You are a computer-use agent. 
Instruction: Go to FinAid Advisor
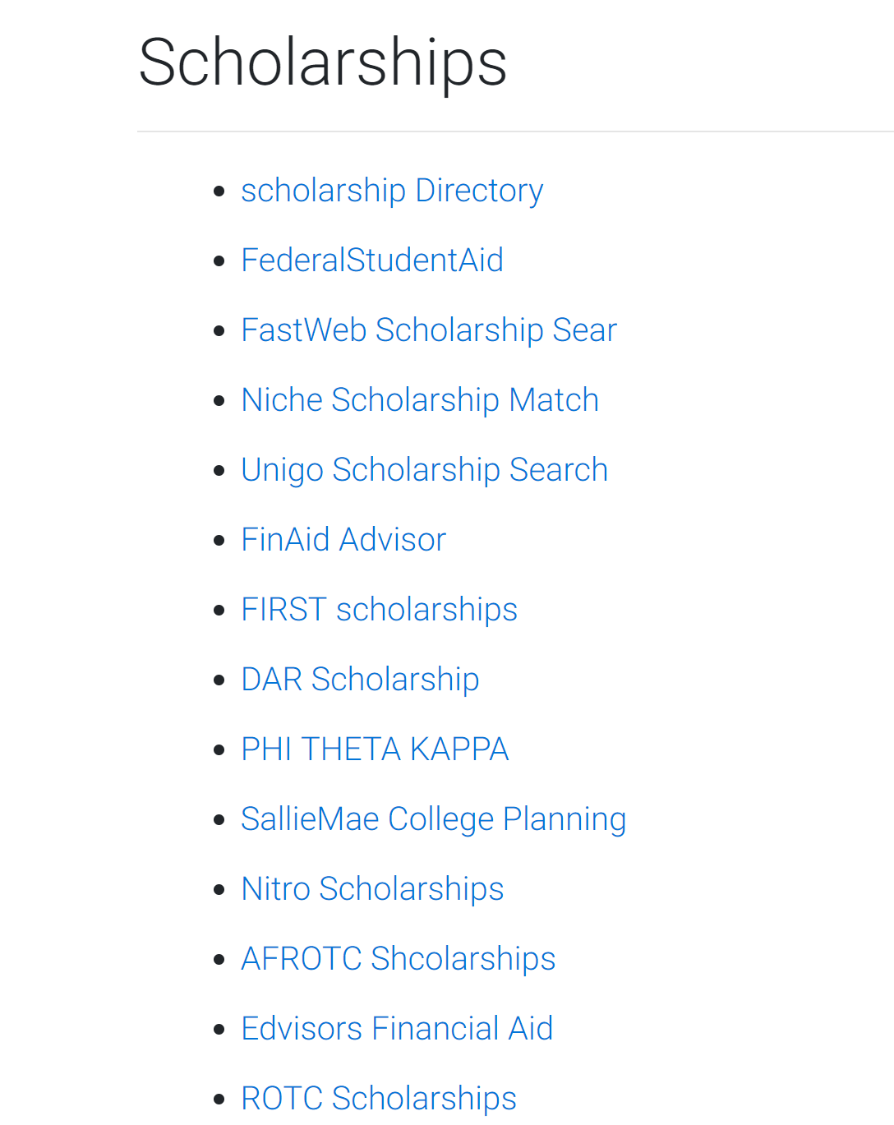pos(343,540)
